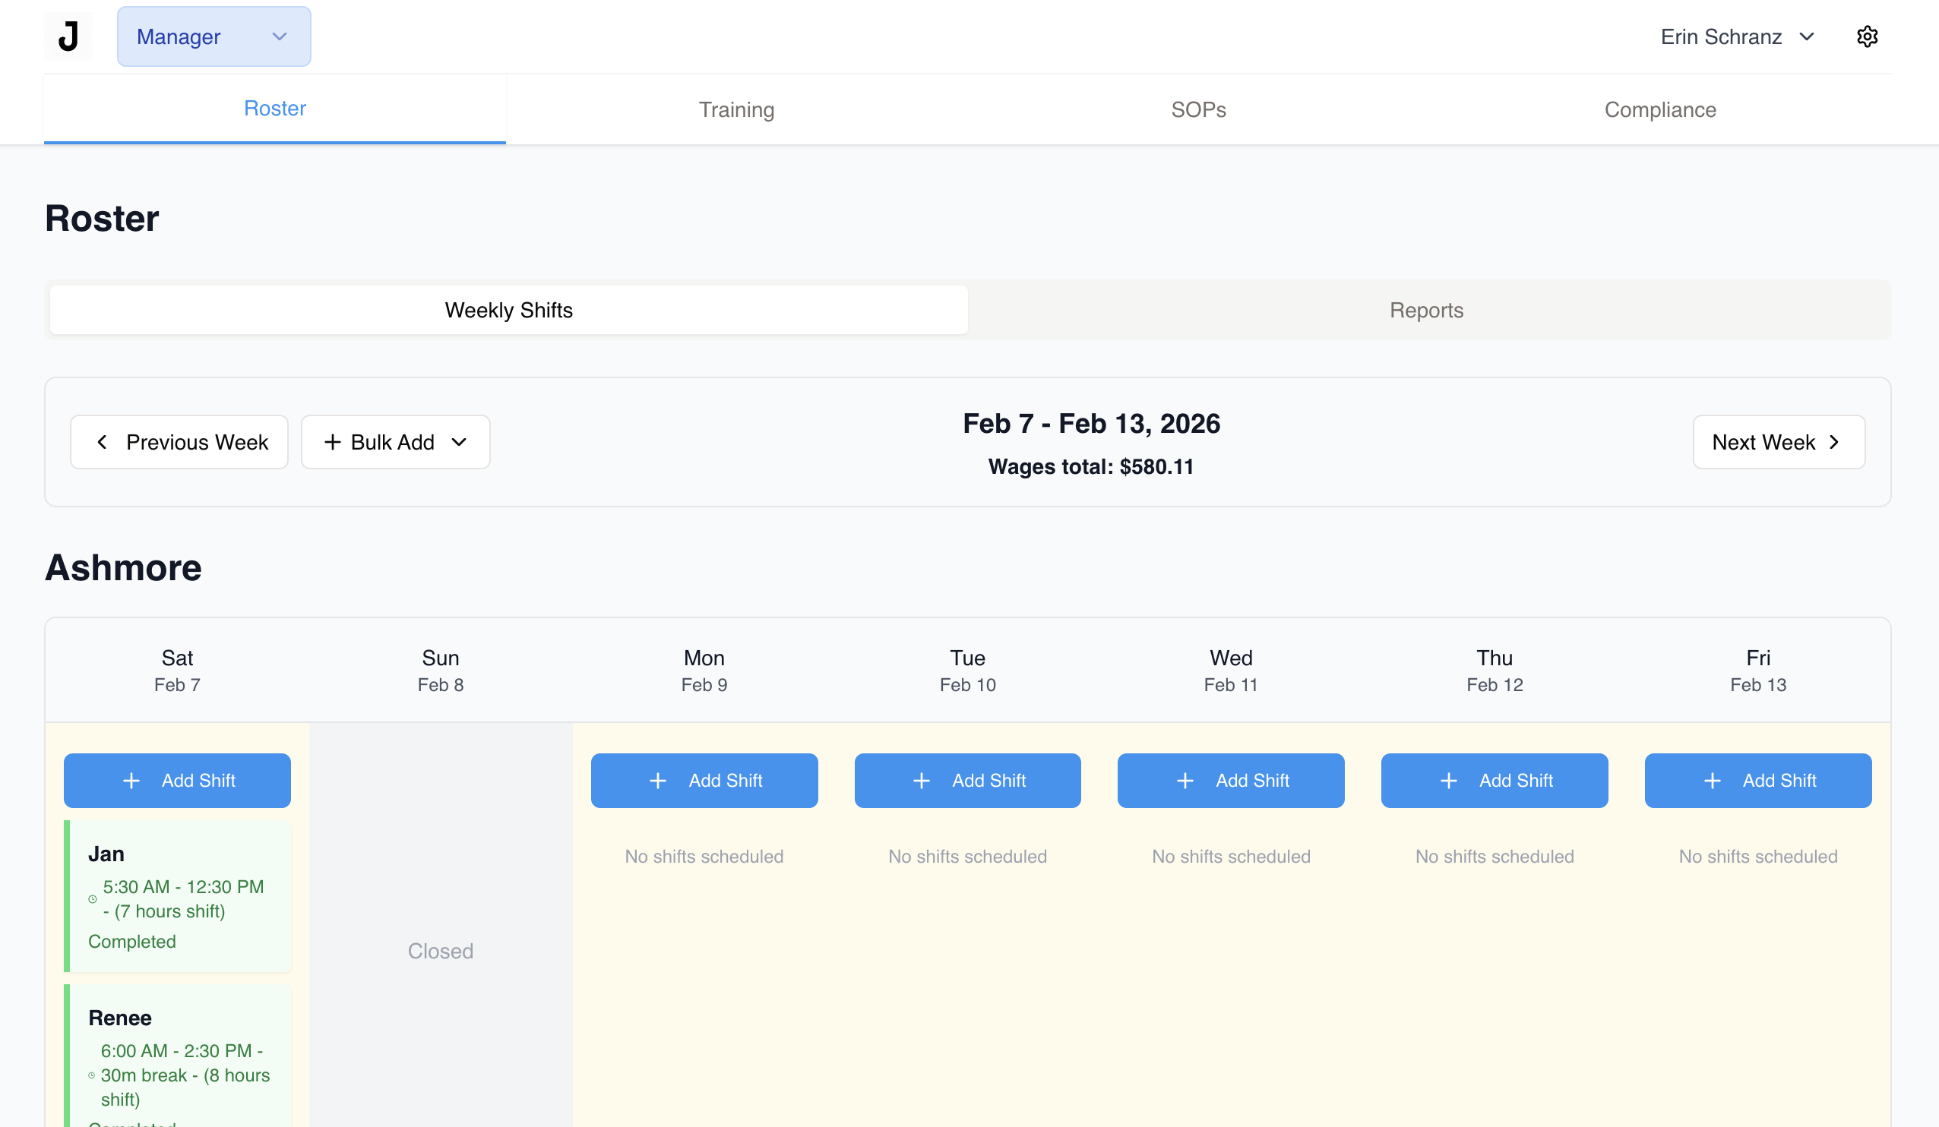This screenshot has width=1939, height=1127.
Task: Add a shift on Wednesday Feb 11
Action: pos(1230,780)
